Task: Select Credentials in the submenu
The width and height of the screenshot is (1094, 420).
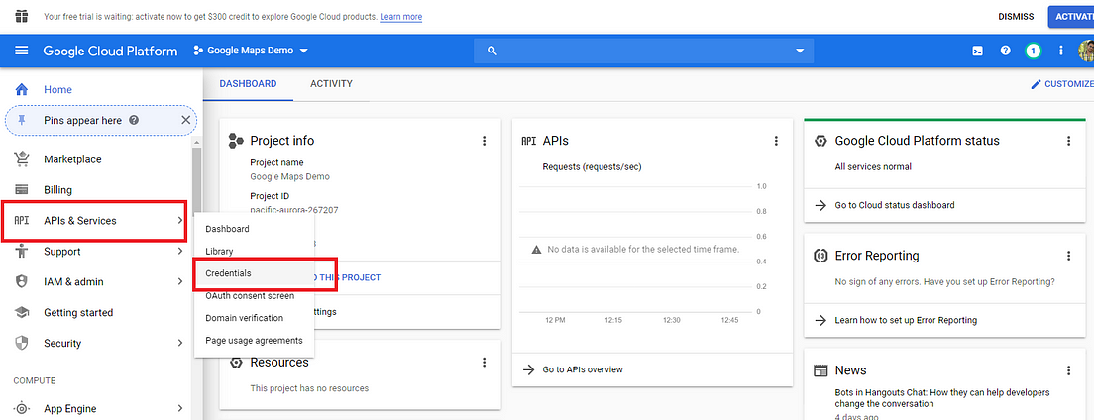Action: [255, 273]
